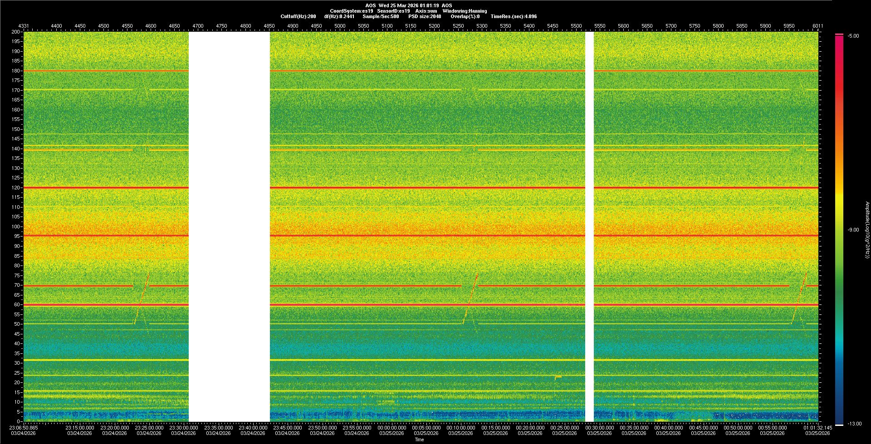
Task: Click the small yellow blip near 25 Hz
Action: 558,376
